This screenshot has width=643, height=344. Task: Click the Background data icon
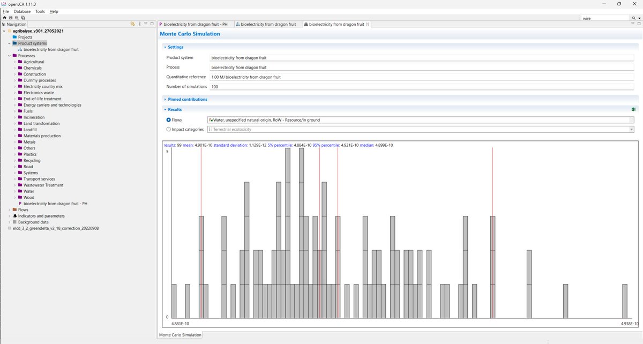coord(15,222)
